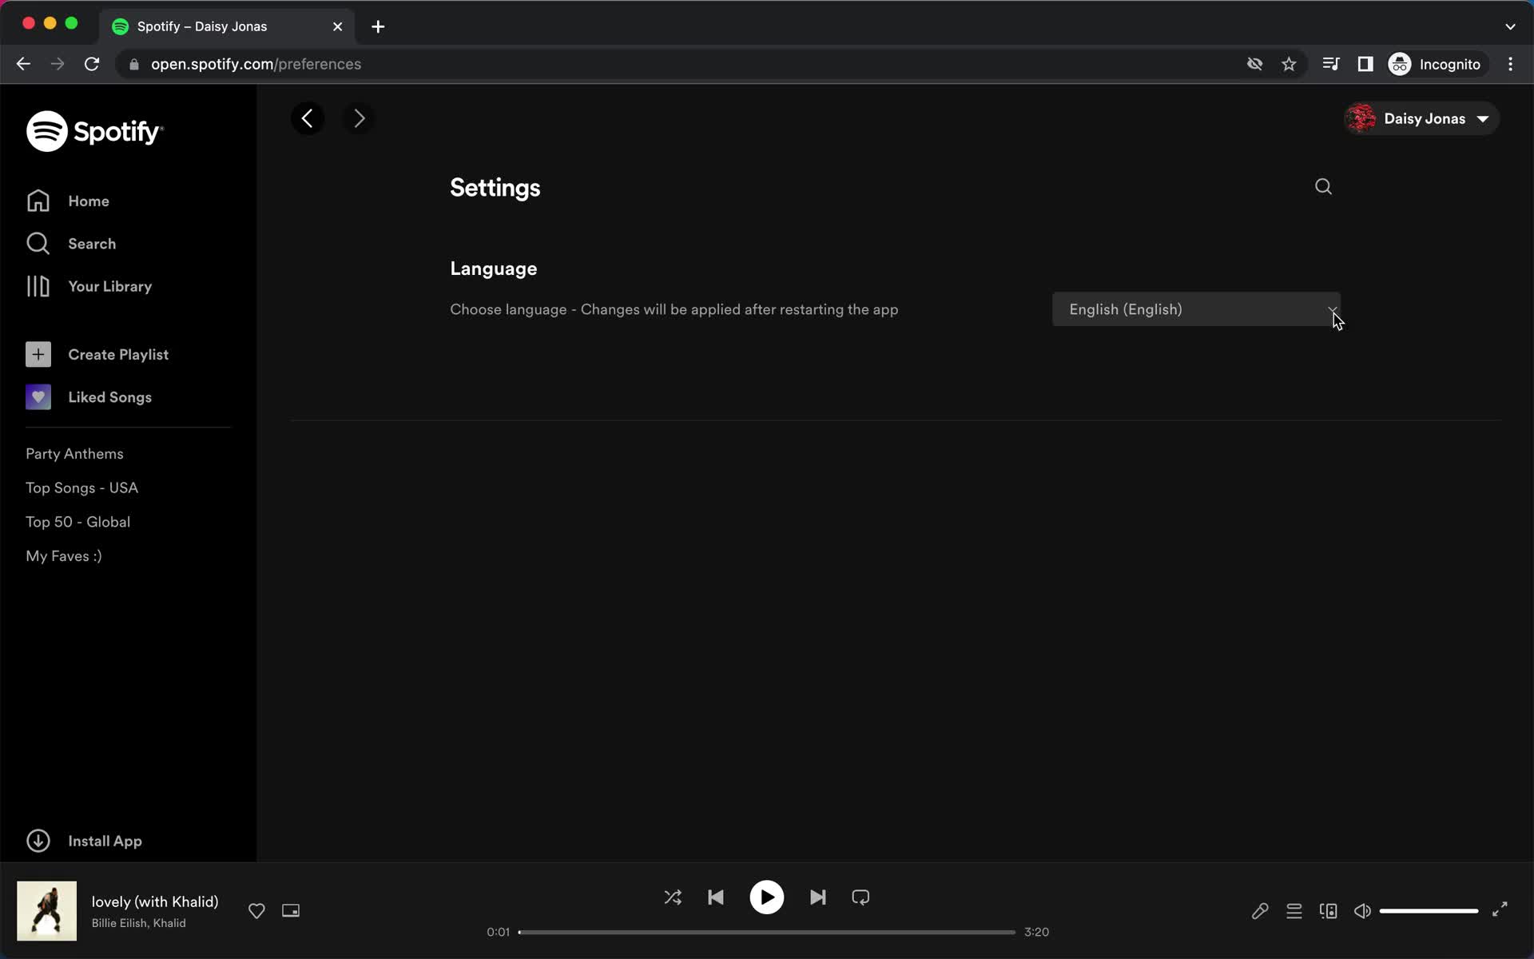
Task: Select the Spotify – Daisy Jonas tab
Action: click(227, 26)
